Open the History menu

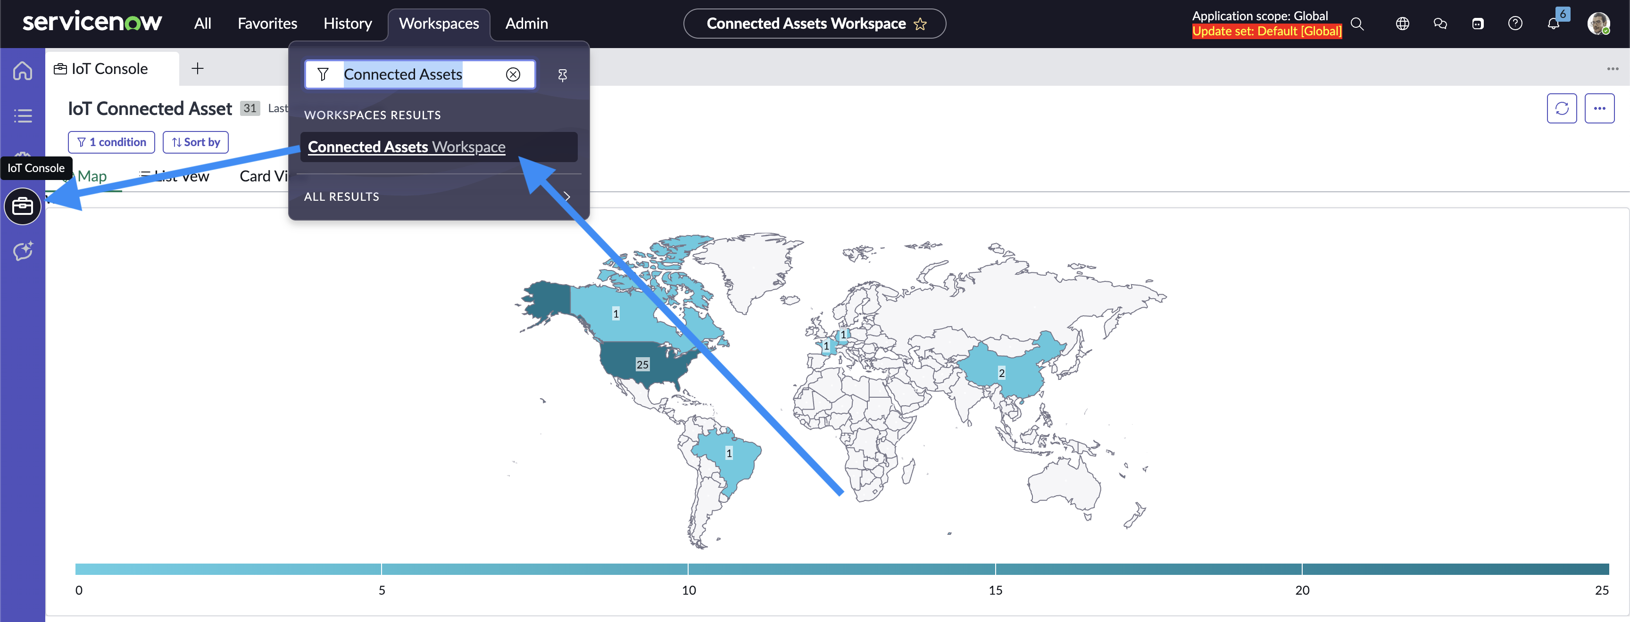click(x=348, y=24)
